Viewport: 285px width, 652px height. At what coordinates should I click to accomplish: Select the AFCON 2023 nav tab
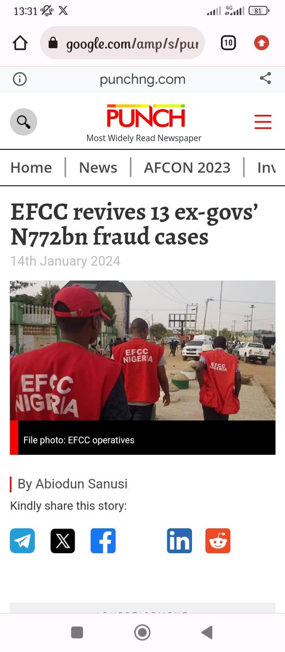pos(187,167)
